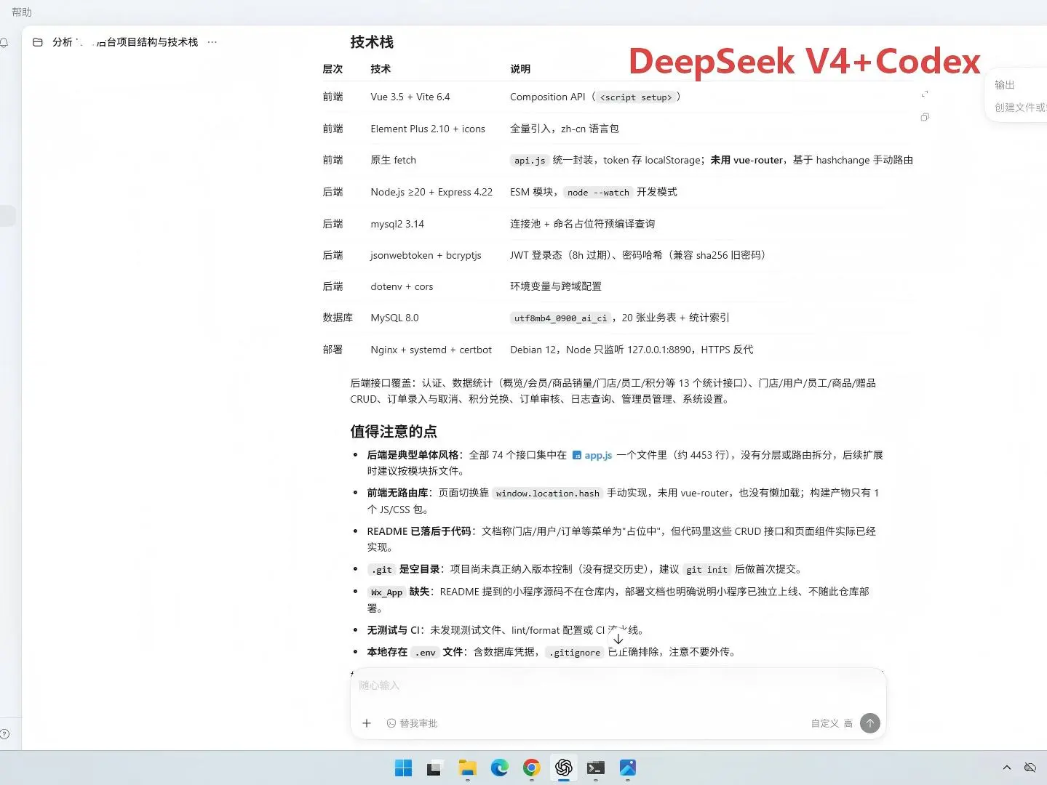Click the window.location.hash code tag

[x=548, y=493]
